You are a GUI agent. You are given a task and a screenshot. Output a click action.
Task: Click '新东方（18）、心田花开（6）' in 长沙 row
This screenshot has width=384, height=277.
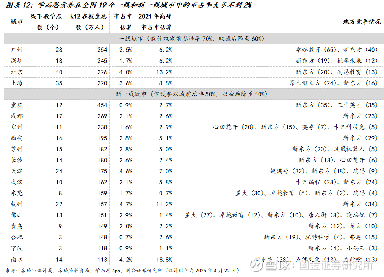(x=338, y=160)
